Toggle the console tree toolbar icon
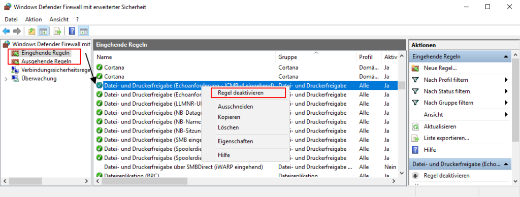520x197 pixels. pos(43,31)
